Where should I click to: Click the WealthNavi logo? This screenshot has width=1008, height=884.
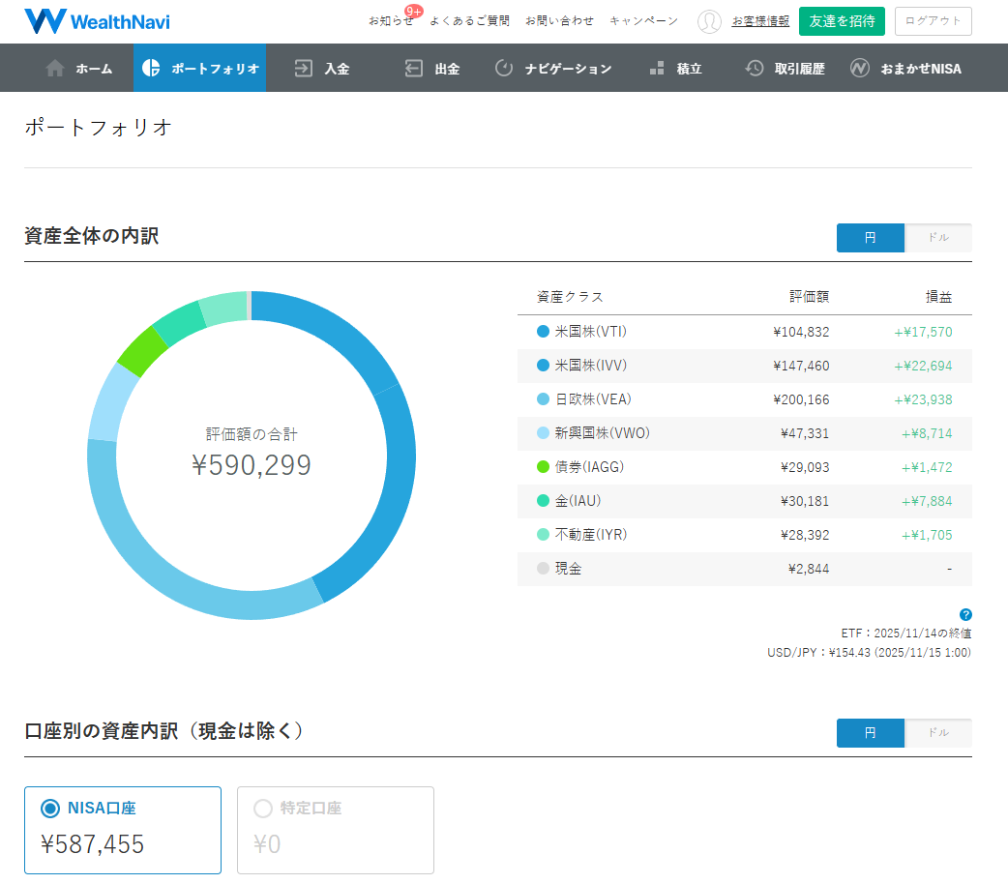click(x=97, y=21)
